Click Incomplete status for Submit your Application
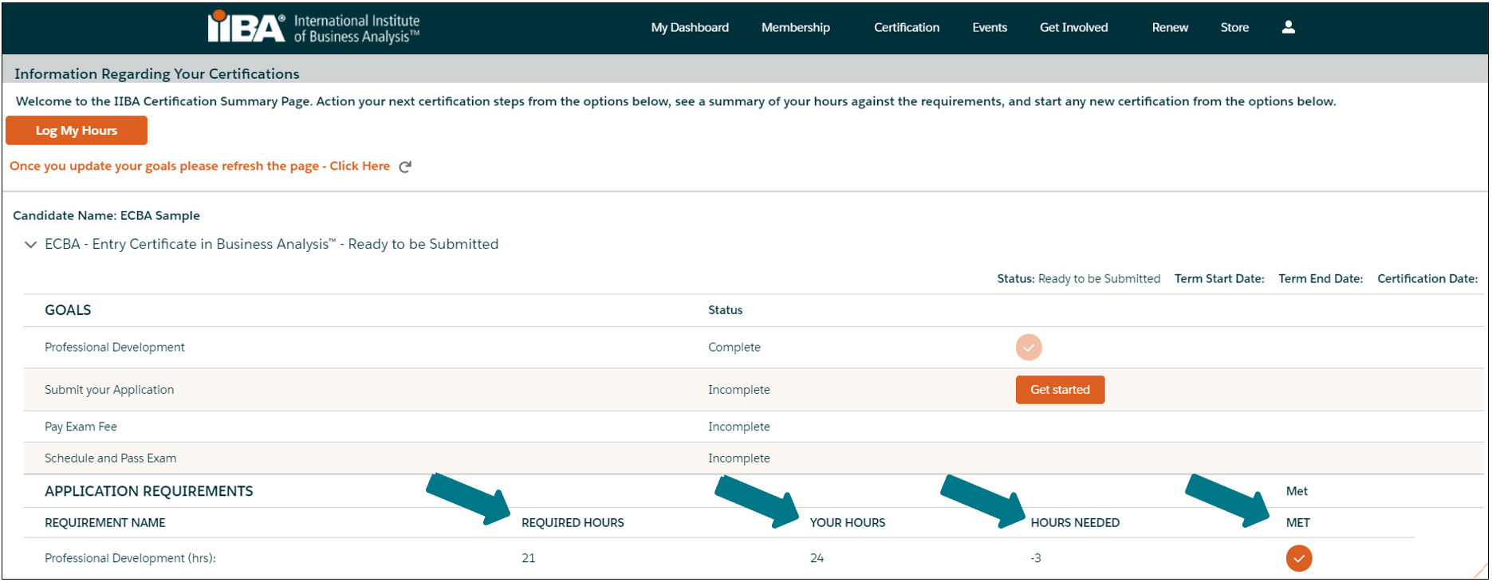 [x=739, y=390]
